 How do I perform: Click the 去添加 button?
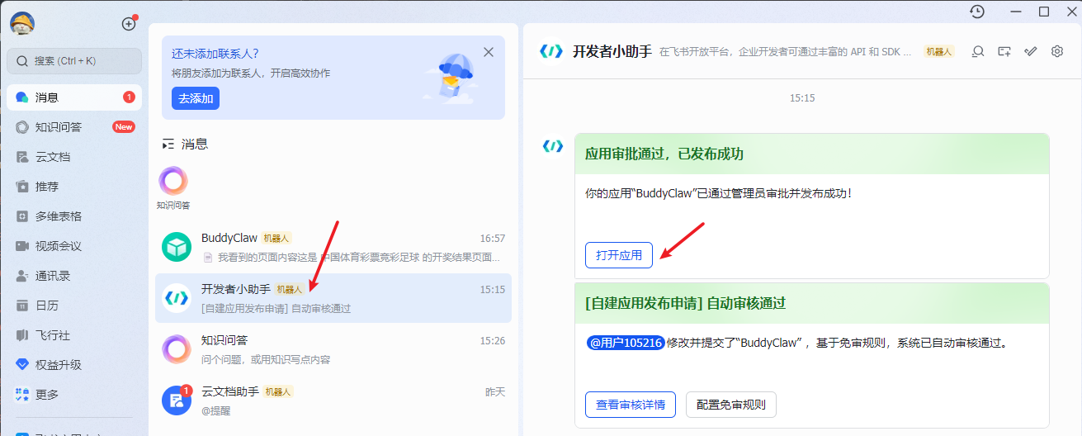coord(196,98)
